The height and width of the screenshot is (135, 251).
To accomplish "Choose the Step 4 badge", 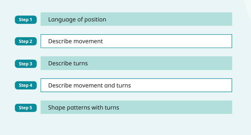I will (x=26, y=85).
